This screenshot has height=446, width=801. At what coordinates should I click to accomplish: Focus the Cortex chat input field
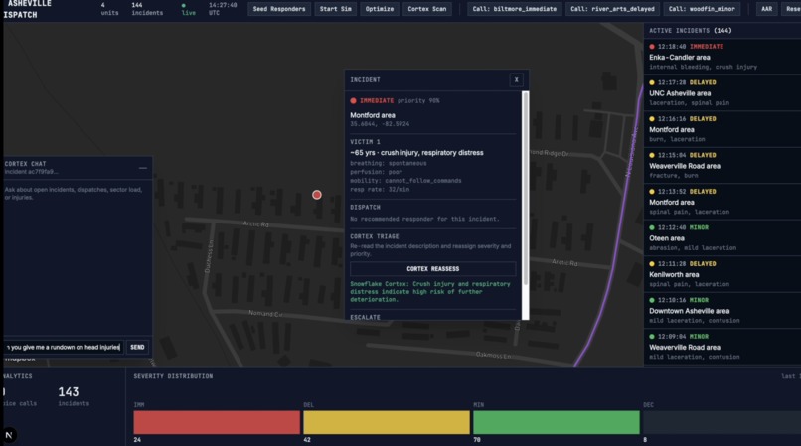(x=64, y=347)
